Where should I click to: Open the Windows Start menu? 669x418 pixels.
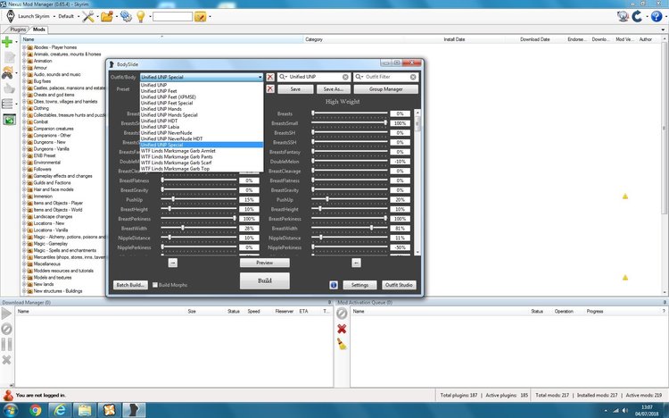10,410
